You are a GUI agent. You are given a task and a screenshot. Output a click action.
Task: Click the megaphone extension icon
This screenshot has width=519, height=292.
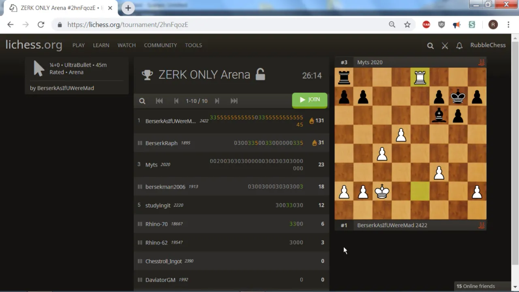click(457, 25)
